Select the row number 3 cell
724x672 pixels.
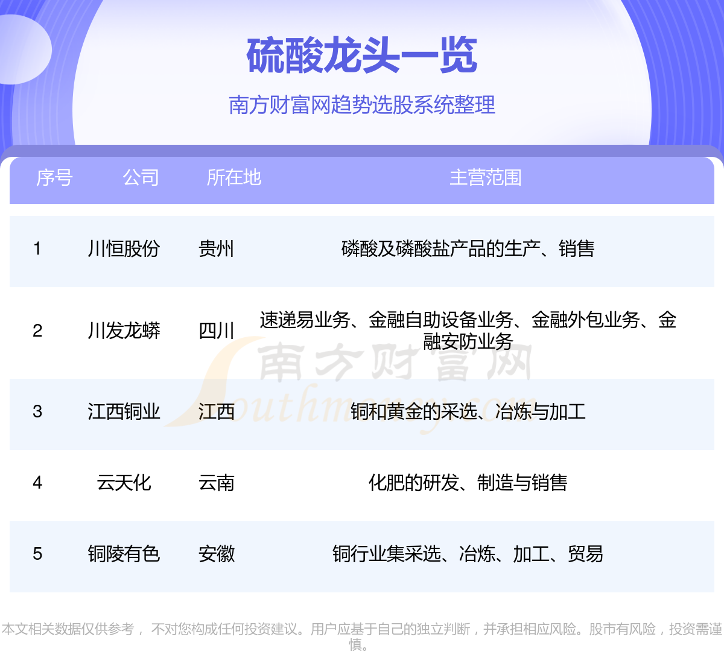[37, 411]
